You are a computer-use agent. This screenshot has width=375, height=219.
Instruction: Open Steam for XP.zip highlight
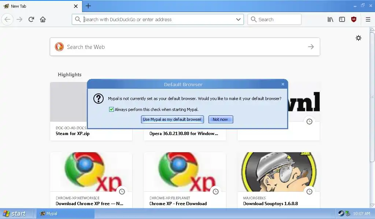tap(73, 134)
